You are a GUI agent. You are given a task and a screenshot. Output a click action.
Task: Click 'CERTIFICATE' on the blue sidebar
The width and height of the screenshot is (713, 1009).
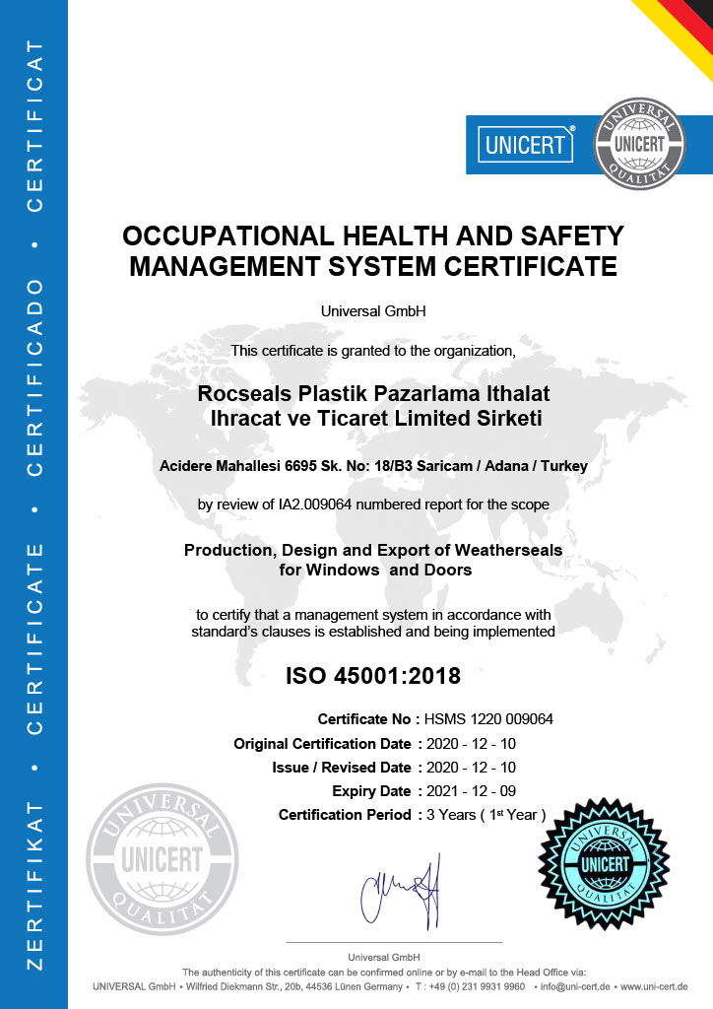pos(34,639)
